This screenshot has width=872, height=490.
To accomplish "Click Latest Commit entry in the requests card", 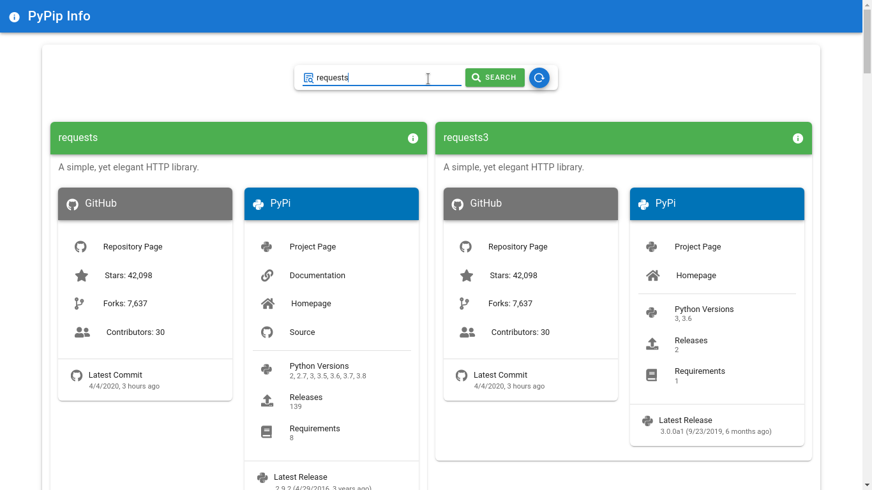I will 145,380.
